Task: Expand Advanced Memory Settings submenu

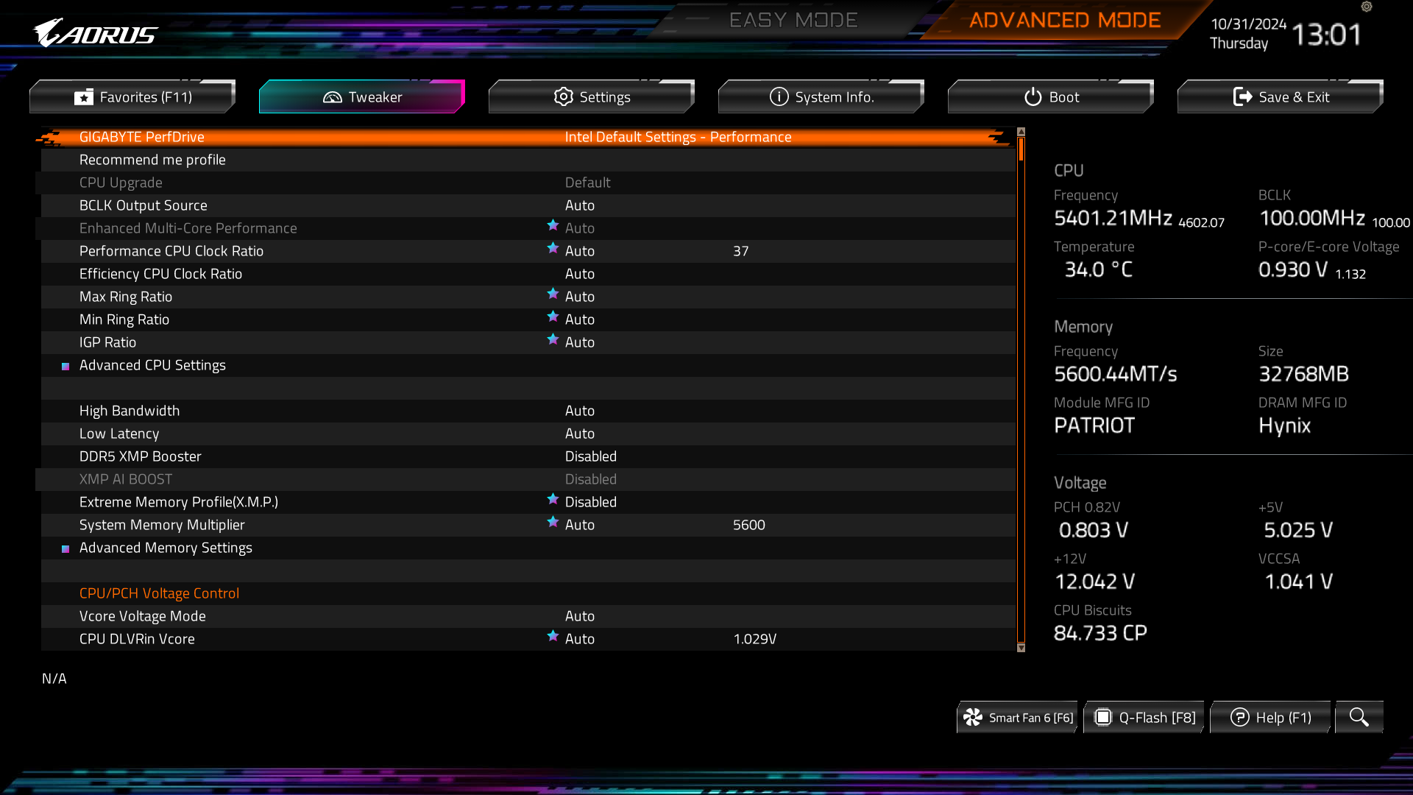Action: (166, 548)
